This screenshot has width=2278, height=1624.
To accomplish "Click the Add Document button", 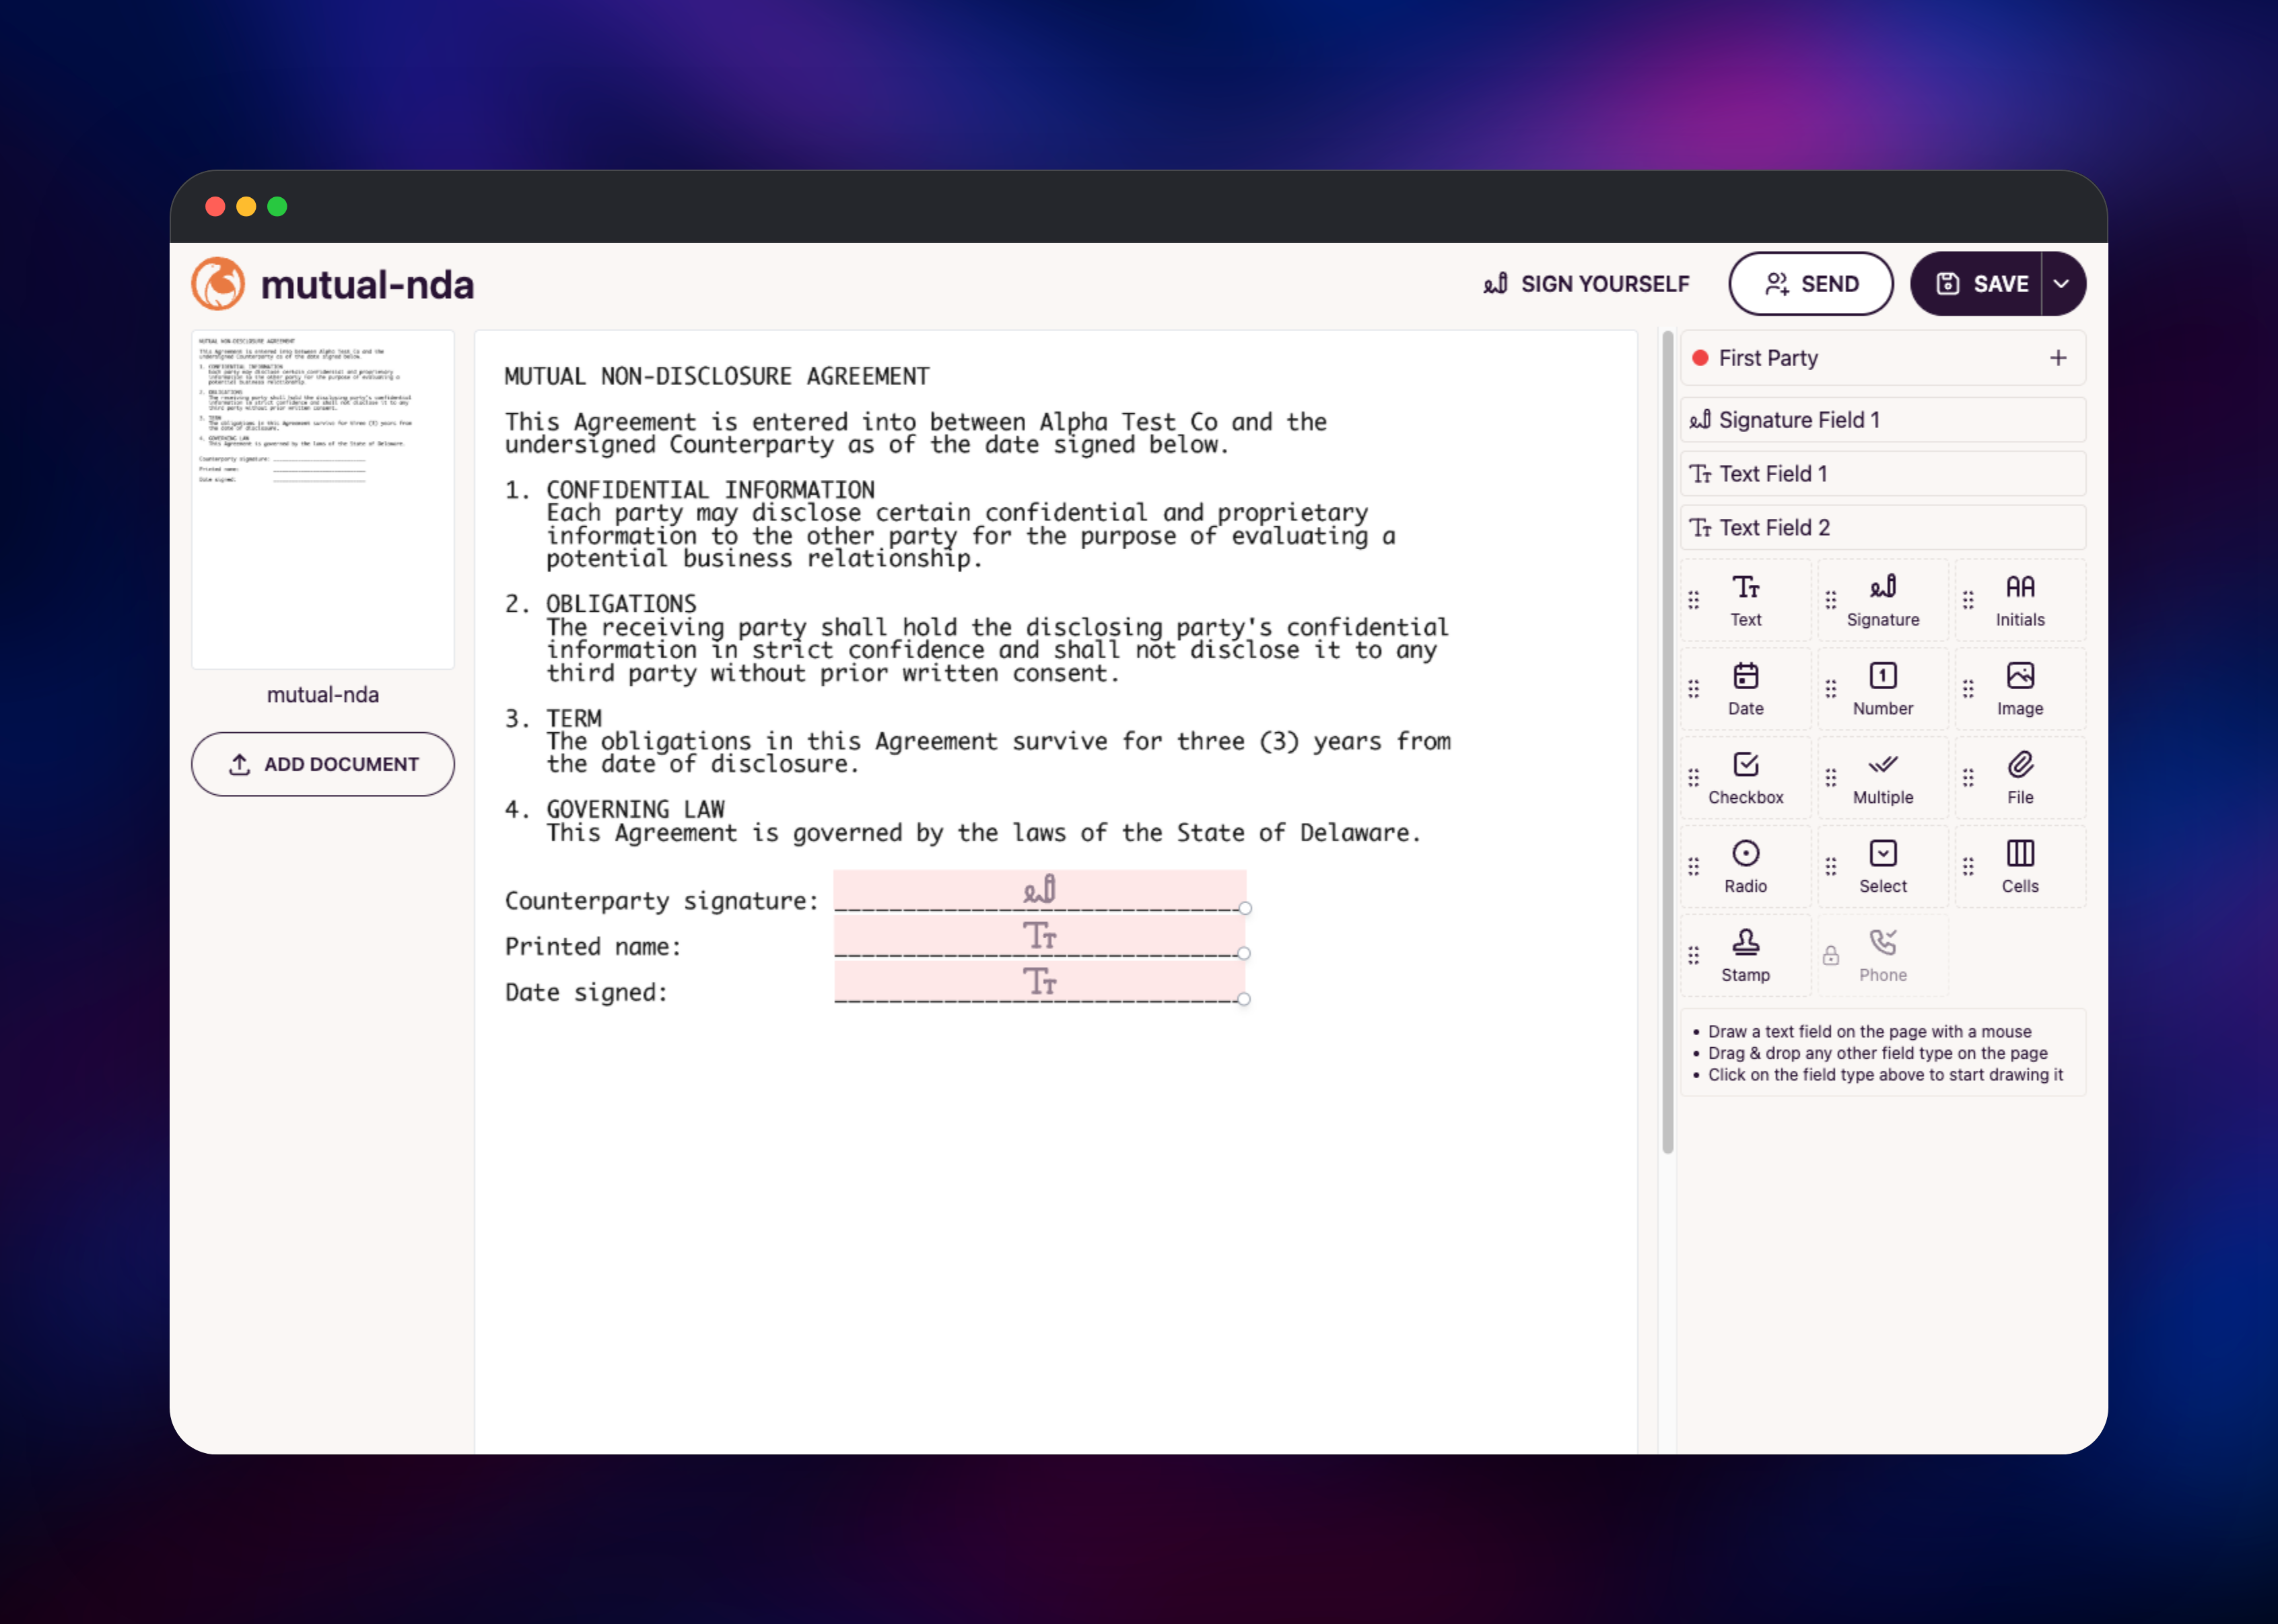I will pyautogui.click(x=323, y=764).
